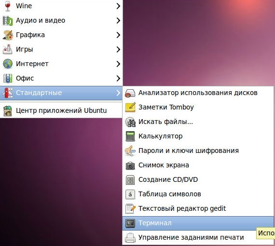This screenshot has height=246, width=275.
Task: Click the Графика palette icon
Action: coord(8,35)
